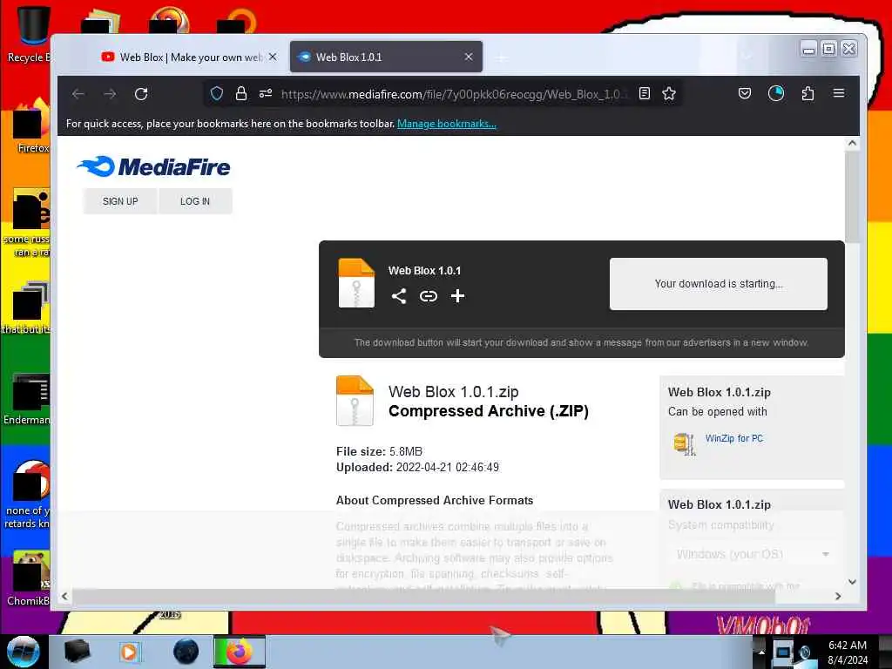
Task: Copy link with the chain icon
Action: [x=429, y=296]
